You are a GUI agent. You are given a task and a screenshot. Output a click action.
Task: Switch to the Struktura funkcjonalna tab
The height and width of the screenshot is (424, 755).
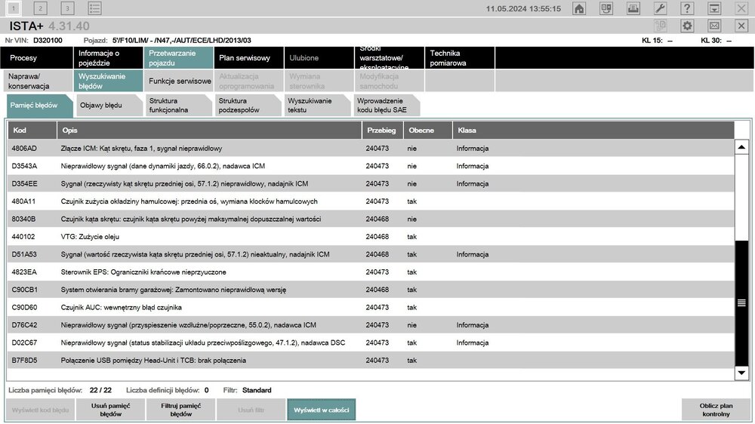[179, 106]
